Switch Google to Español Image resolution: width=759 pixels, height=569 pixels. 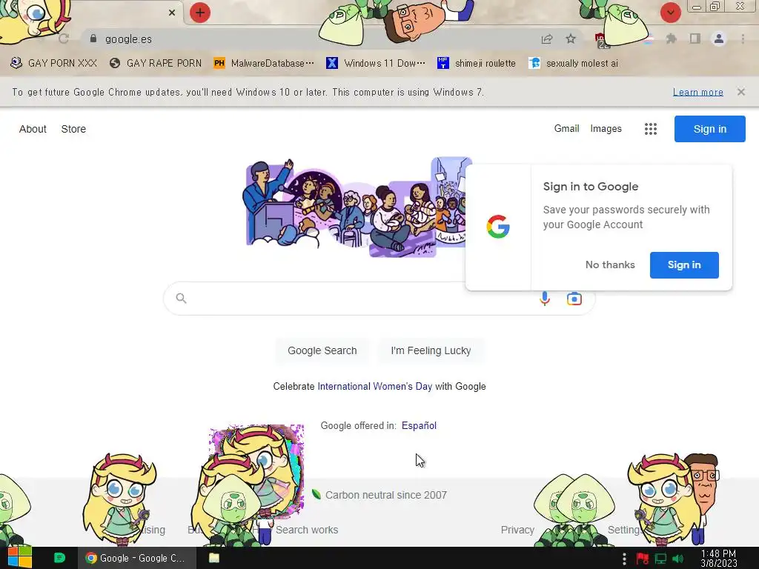[420, 426]
